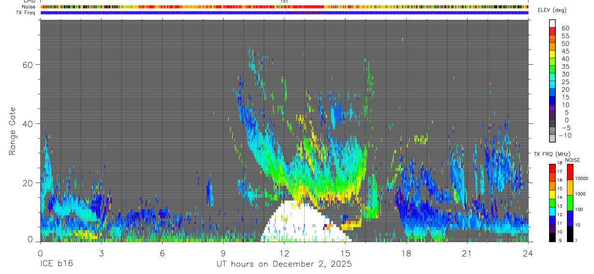
Task: Click the 21 tick label on UT hours axis
Action: tap(467, 253)
